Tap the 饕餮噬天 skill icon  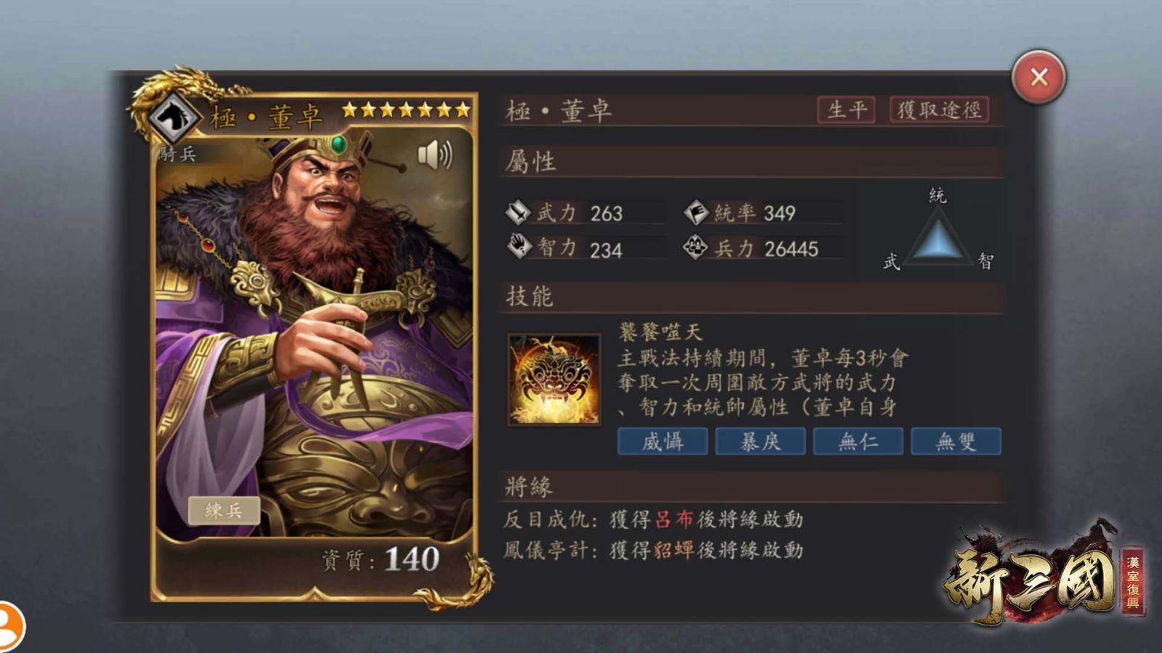(554, 379)
